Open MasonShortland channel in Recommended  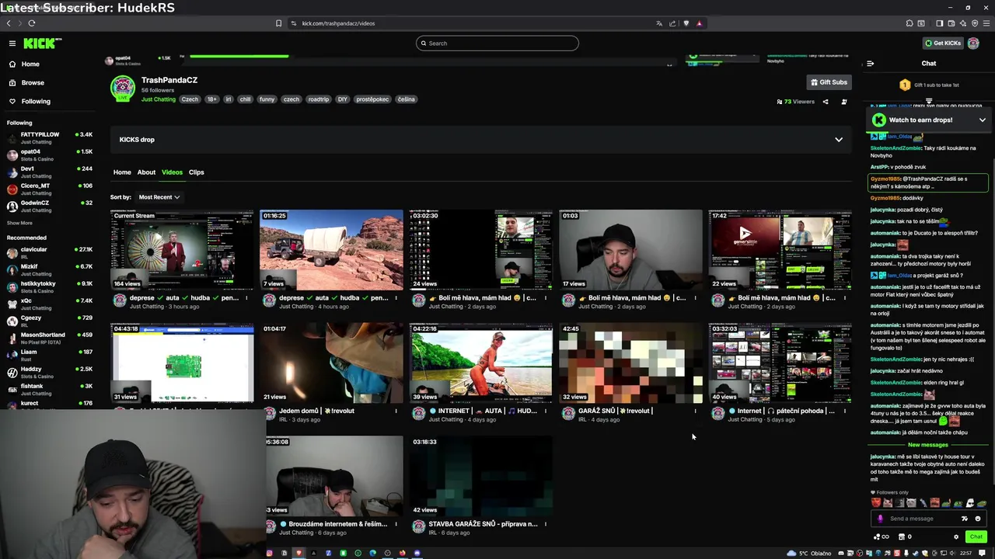pos(50,339)
